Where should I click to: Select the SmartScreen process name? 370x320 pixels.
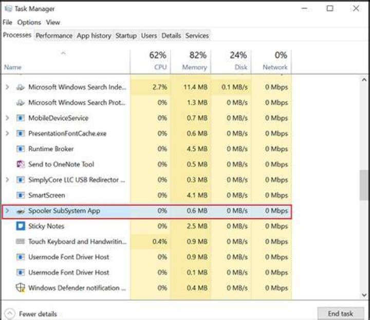click(46, 195)
